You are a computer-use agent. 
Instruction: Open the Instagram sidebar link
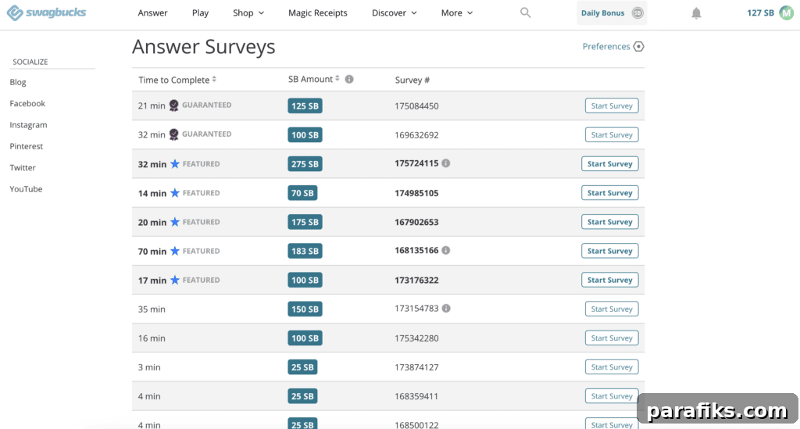click(x=28, y=125)
